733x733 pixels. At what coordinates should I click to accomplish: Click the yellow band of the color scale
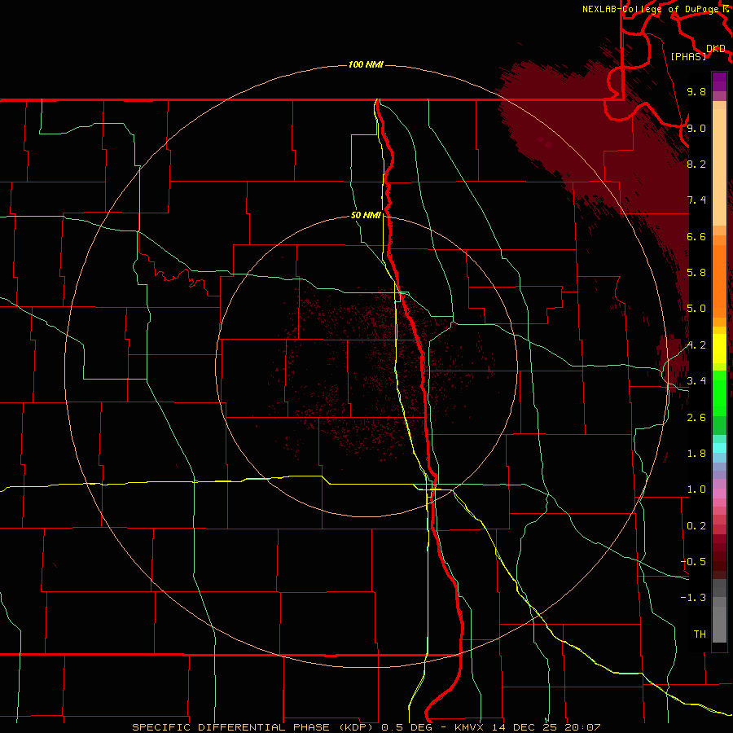(x=719, y=349)
